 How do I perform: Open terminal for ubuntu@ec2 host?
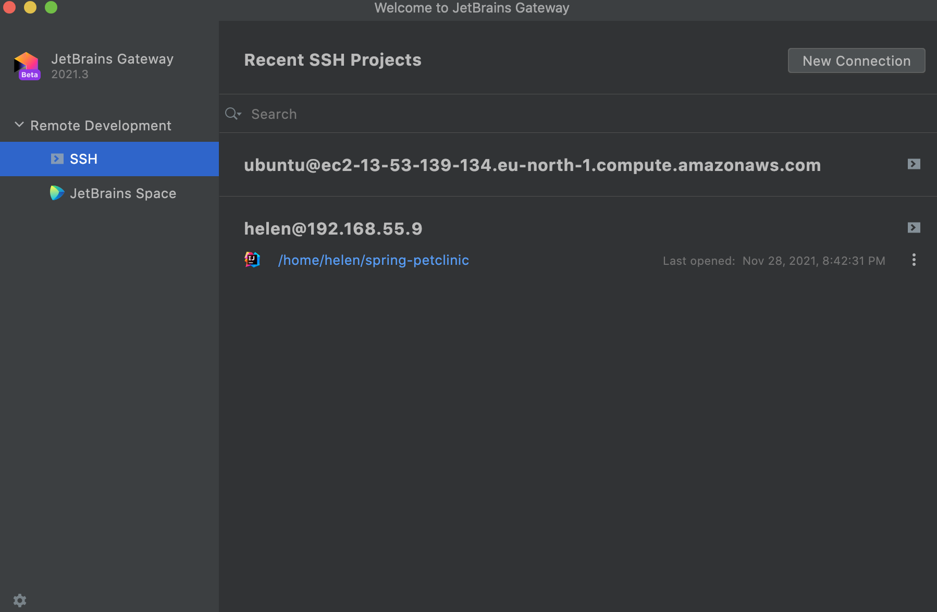tap(914, 164)
